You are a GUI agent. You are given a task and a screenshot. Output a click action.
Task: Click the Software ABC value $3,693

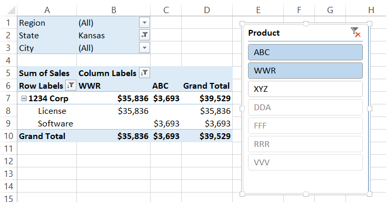[166, 123]
